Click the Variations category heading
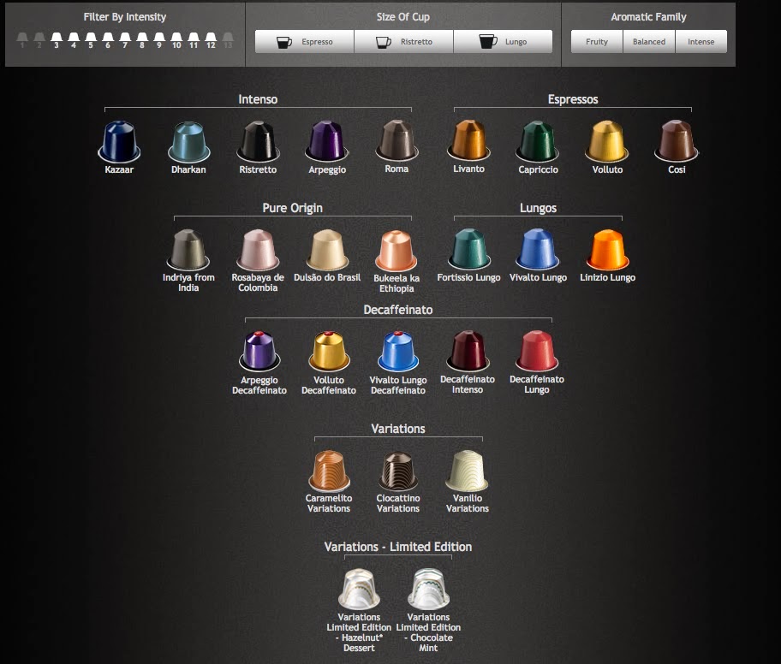The width and height of the screenshot is (781, 664). (x=398, y=429)
